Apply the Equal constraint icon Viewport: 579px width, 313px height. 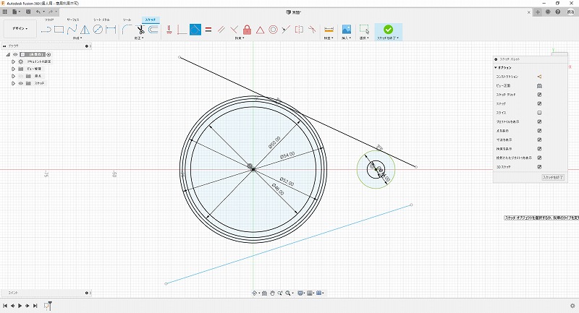pos(208,30)
